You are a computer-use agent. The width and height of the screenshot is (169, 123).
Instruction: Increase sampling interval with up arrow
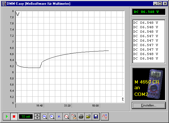(x=37, y=115)
